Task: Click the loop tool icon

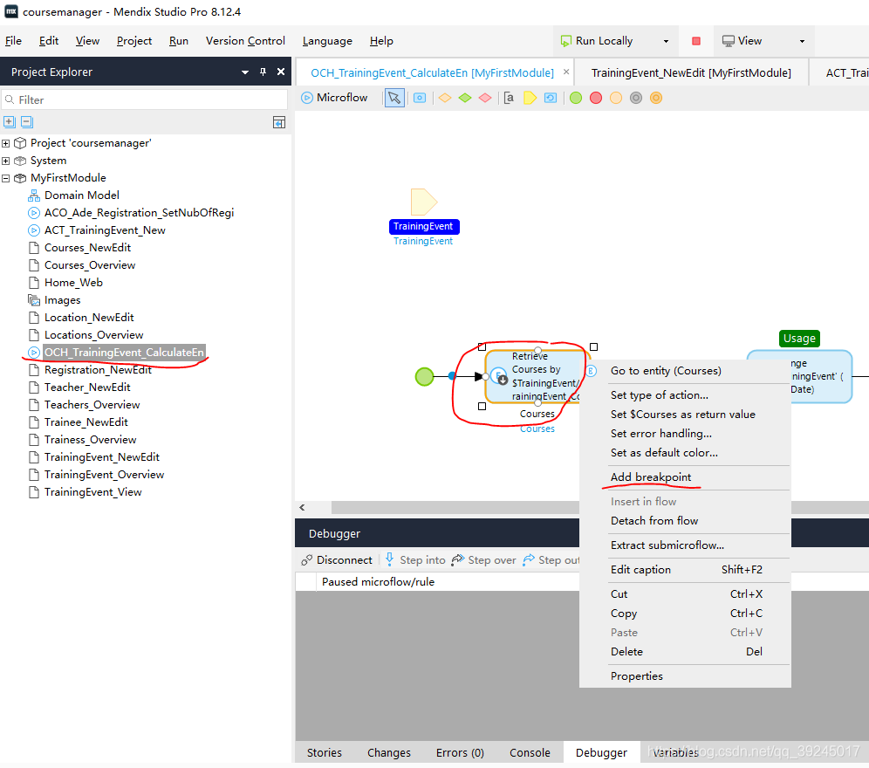Action: point(550,98)
